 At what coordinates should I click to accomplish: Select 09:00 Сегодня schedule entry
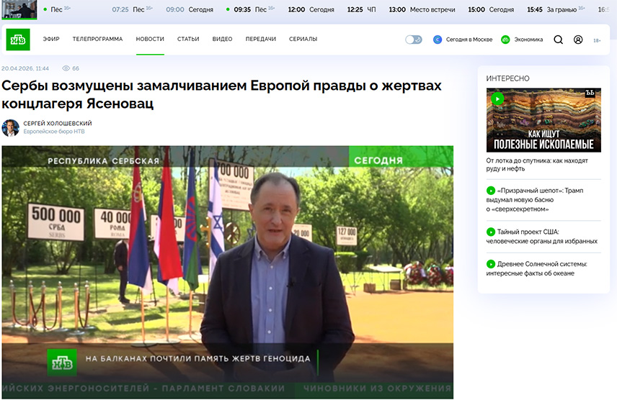click(x=190, y=9)
